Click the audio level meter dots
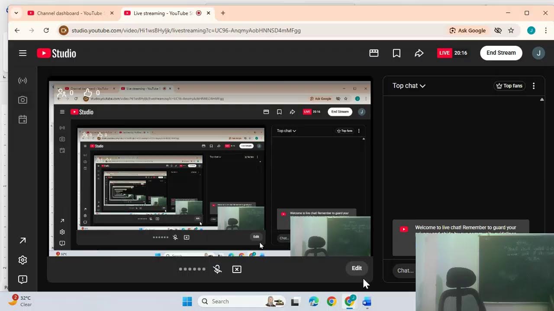 [192, 269]
